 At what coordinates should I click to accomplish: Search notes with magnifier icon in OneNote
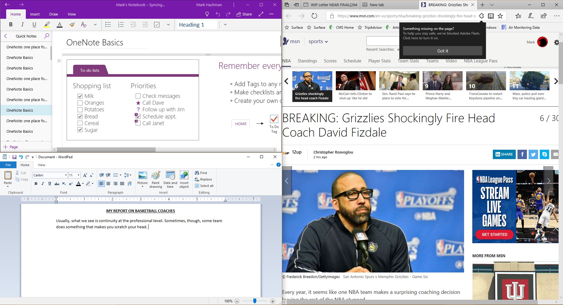pyautogui.click(x=46, y=36)
